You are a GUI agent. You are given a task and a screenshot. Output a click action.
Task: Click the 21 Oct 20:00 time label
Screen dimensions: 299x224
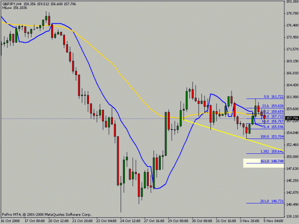[x=82, y=221]
